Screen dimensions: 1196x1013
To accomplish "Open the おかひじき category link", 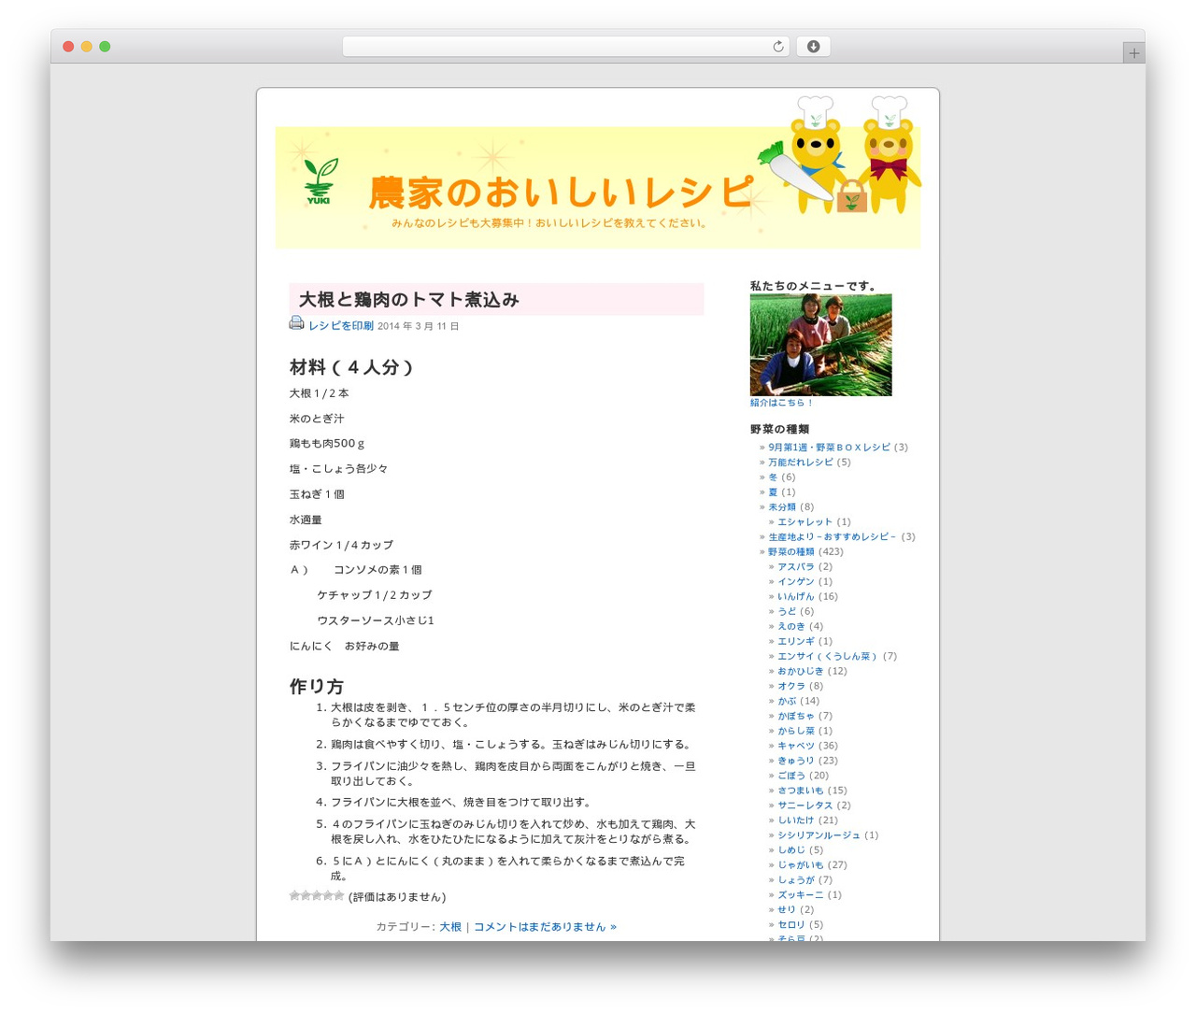I will [x=801, y=672].
